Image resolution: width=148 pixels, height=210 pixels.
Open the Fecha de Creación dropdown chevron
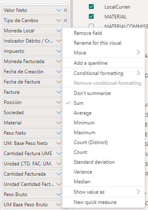click(x=59, y=72)
